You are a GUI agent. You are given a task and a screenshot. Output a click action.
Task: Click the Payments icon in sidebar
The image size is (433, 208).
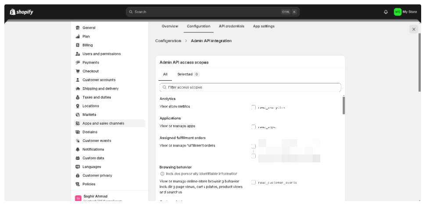(x=78, y=62)
